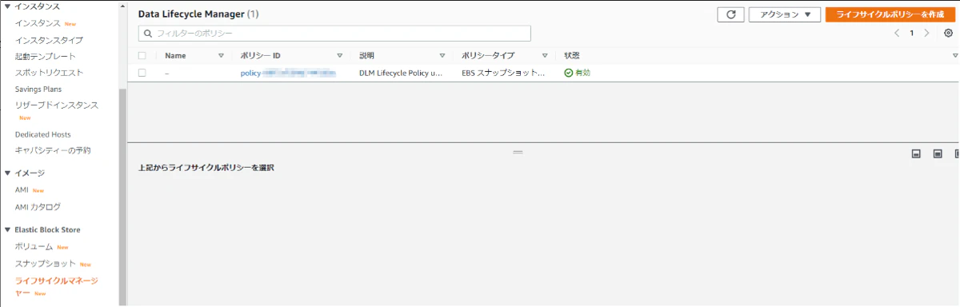Open リザーブドインスタンス in sidebar
This screenshot has width=960, height=307.
[x=57, y=105]
